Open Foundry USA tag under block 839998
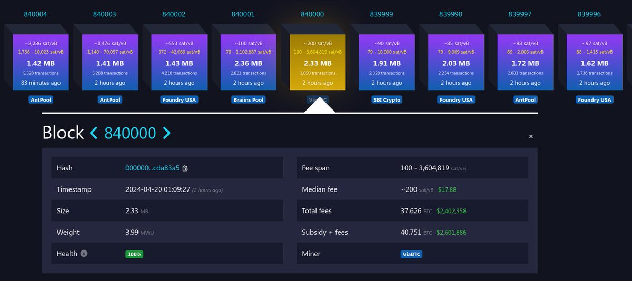Image resolution: width=632 pixels, height=281 pixels. 456,99
